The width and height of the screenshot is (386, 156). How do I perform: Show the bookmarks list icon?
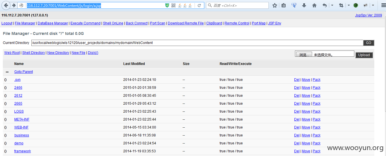(284, 5)
